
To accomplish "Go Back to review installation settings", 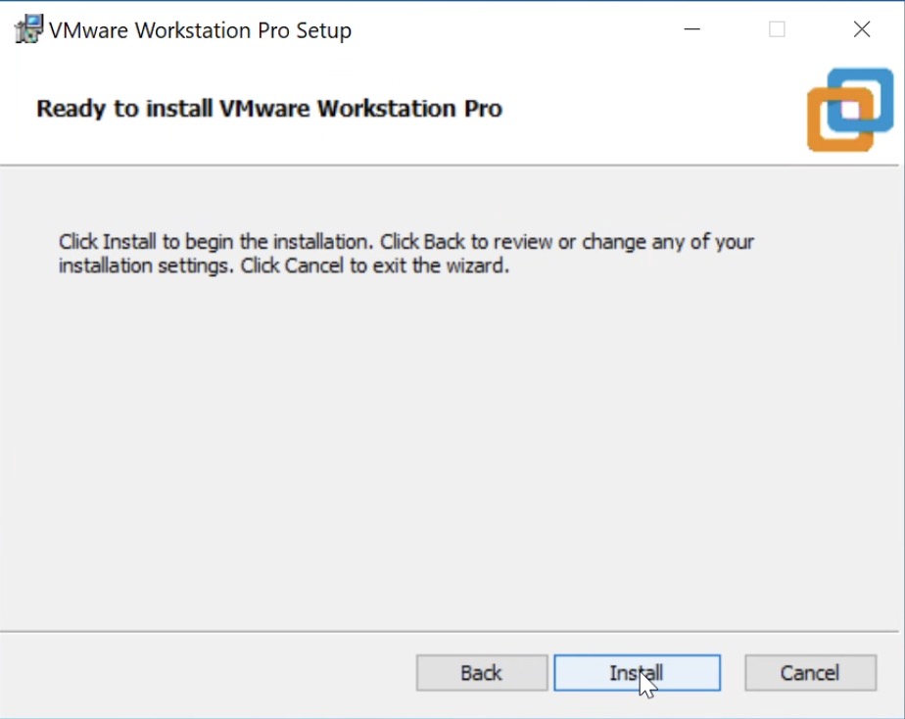I will pos(481,673).
